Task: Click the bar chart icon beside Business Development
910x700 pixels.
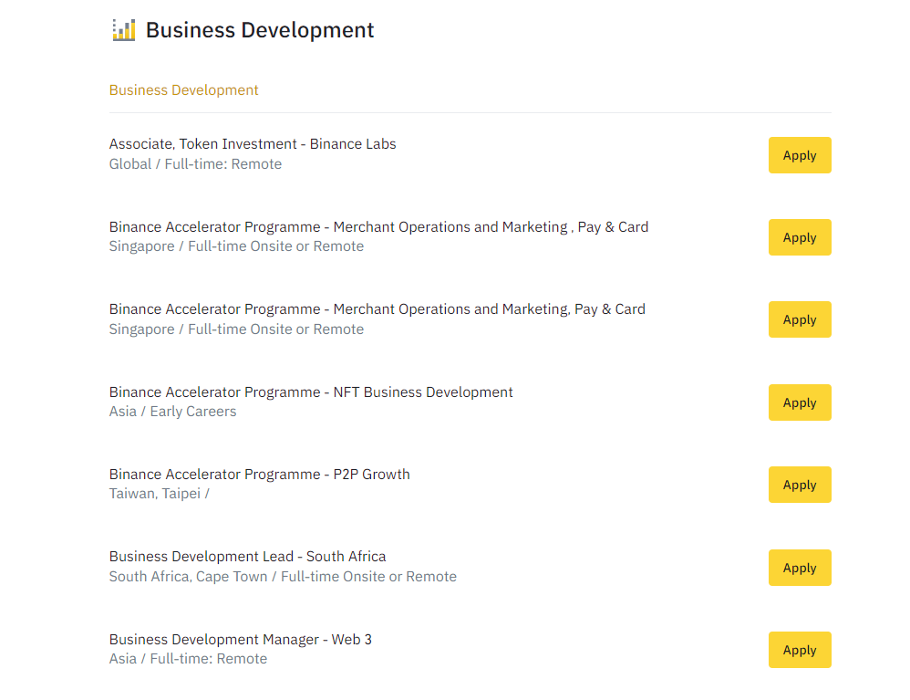Action: (123, 30)
